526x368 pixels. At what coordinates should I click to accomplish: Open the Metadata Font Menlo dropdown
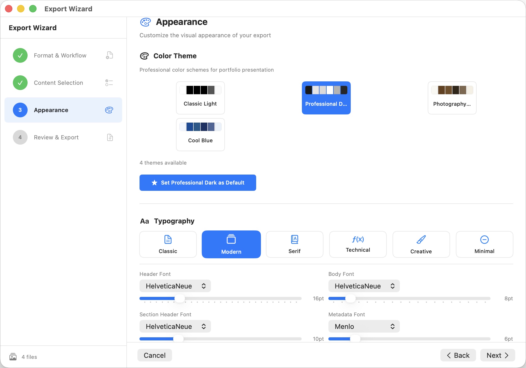(x=364, y=326)
